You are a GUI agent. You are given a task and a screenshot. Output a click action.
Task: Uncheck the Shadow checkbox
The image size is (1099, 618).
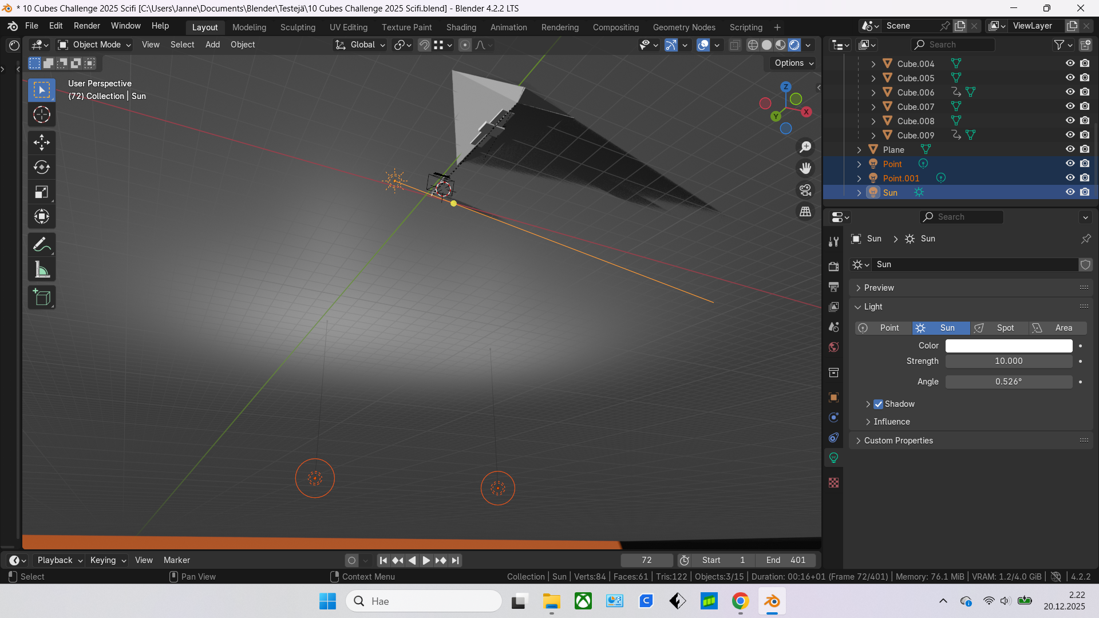(x=879, y=404)
